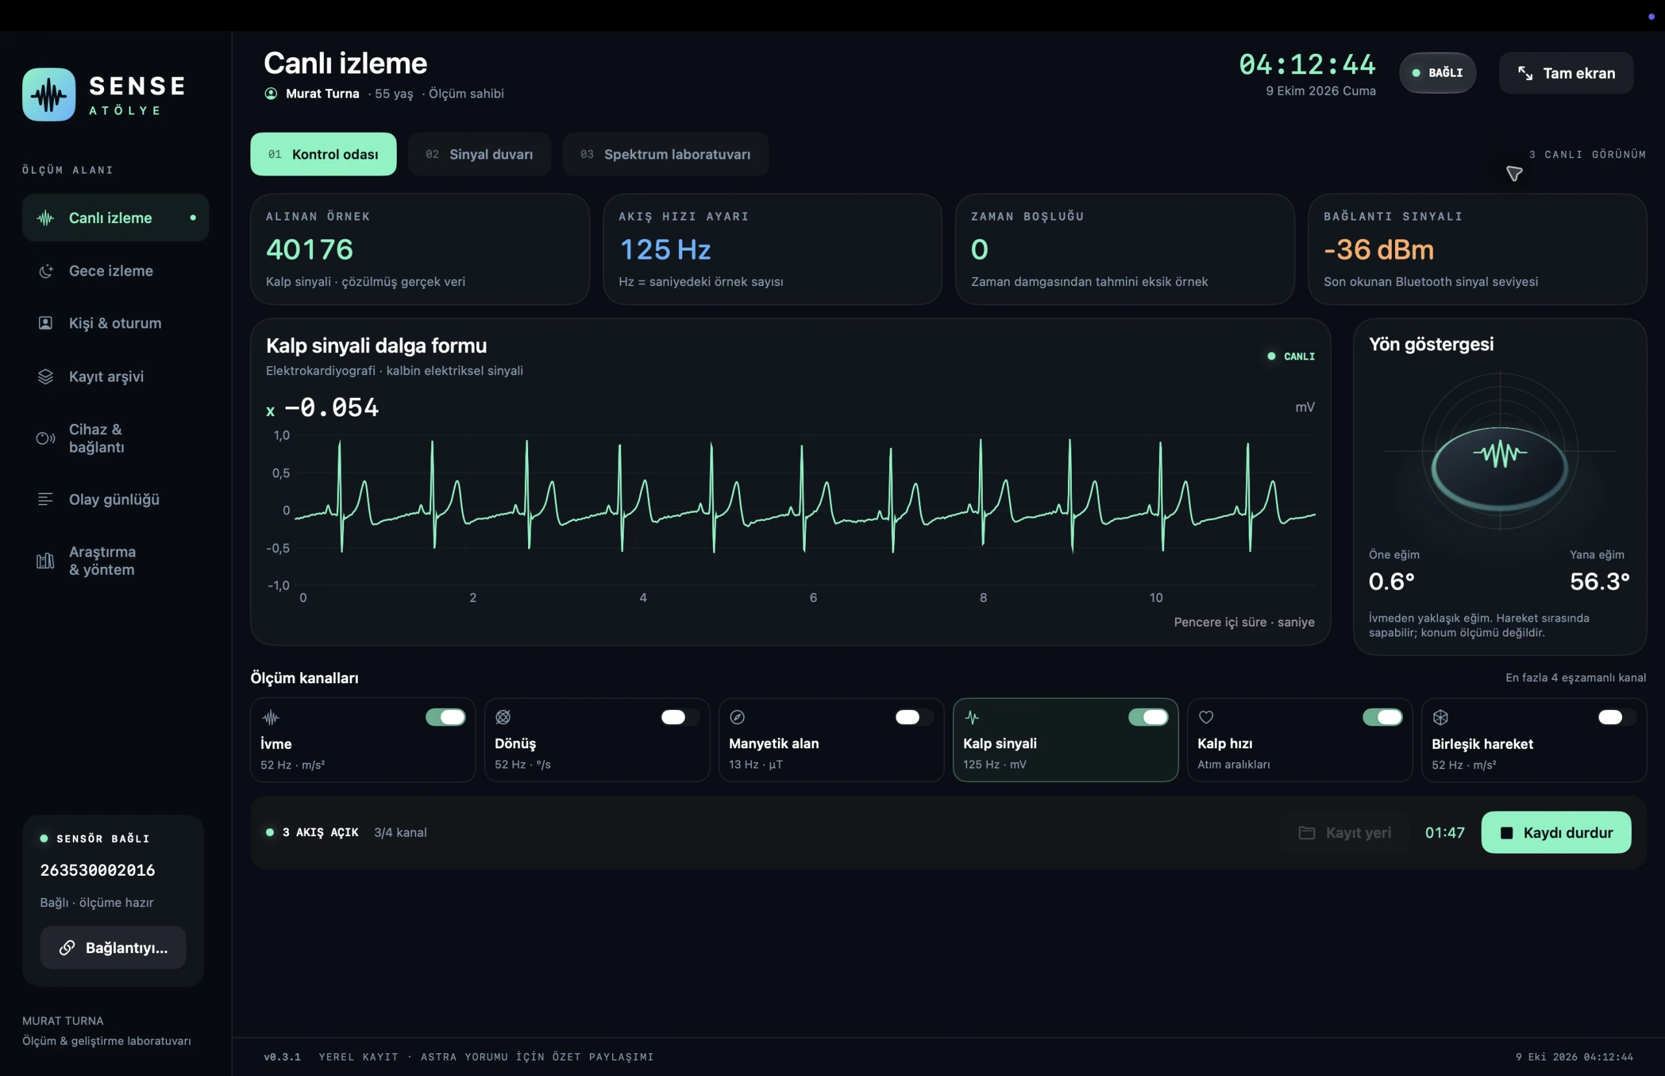Open Canlı izleme in the sidebar
1665x1076 pixels.
[116, 218]
